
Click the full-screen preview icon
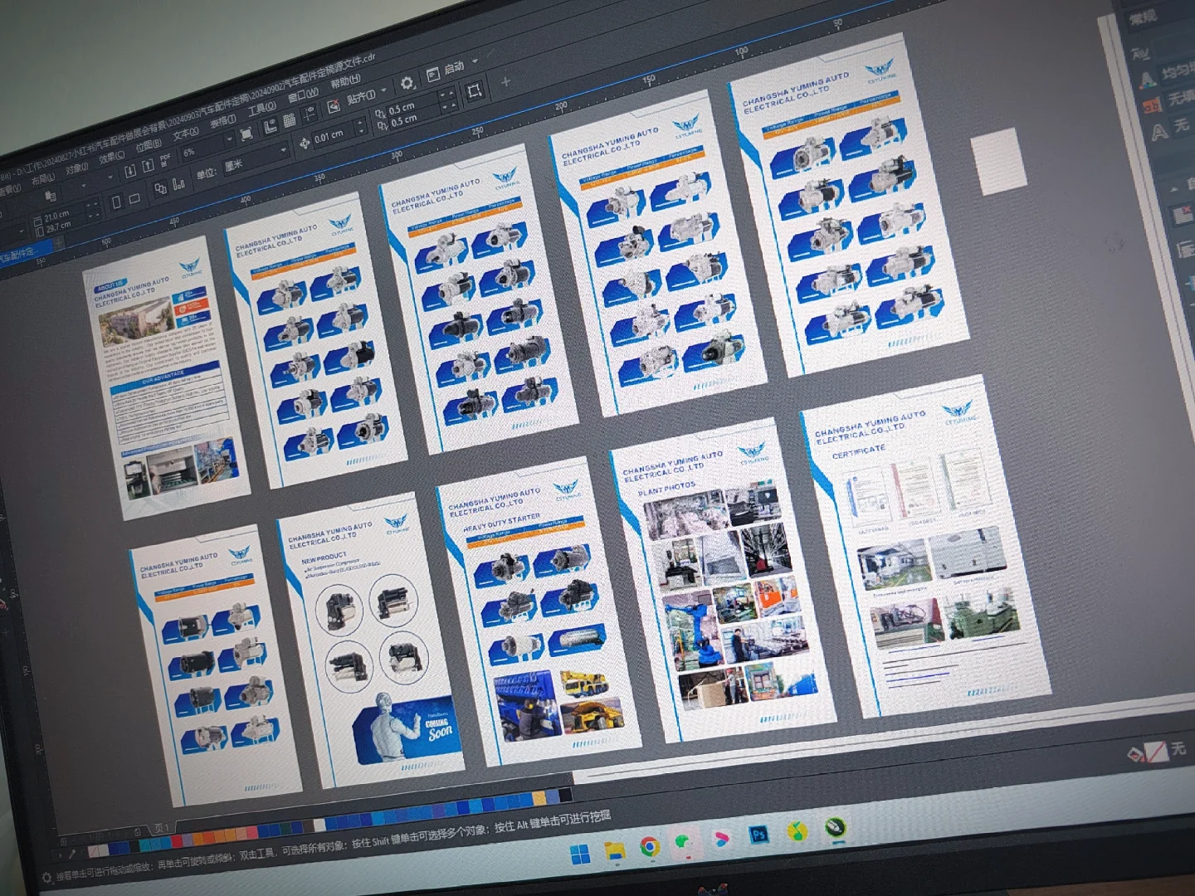pyautogui.click(x=246, y=134)
